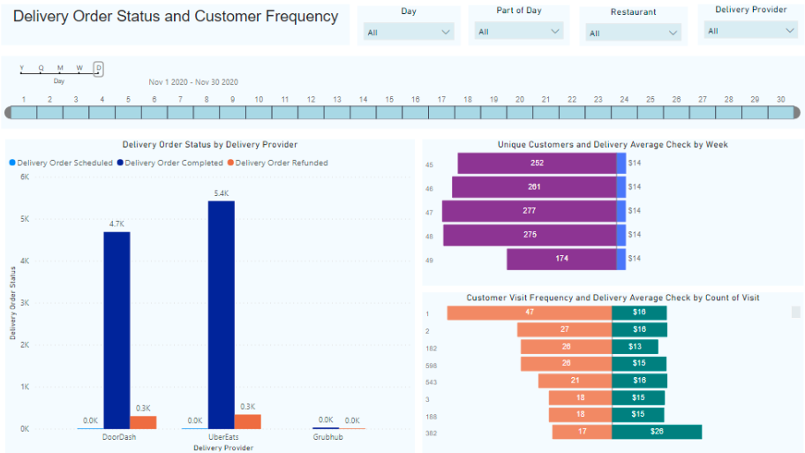The height and width of the screenshot is (453, 805).
Task: Click Unique Customers and Delivery Average Check by Week title
Action: [x=613, y=145]
